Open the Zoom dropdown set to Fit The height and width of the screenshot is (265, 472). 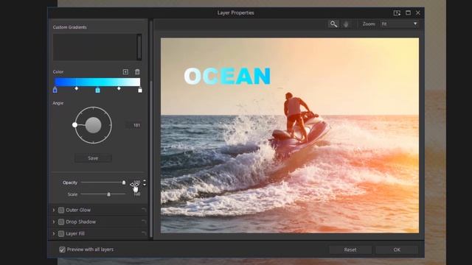coord(400,24)
